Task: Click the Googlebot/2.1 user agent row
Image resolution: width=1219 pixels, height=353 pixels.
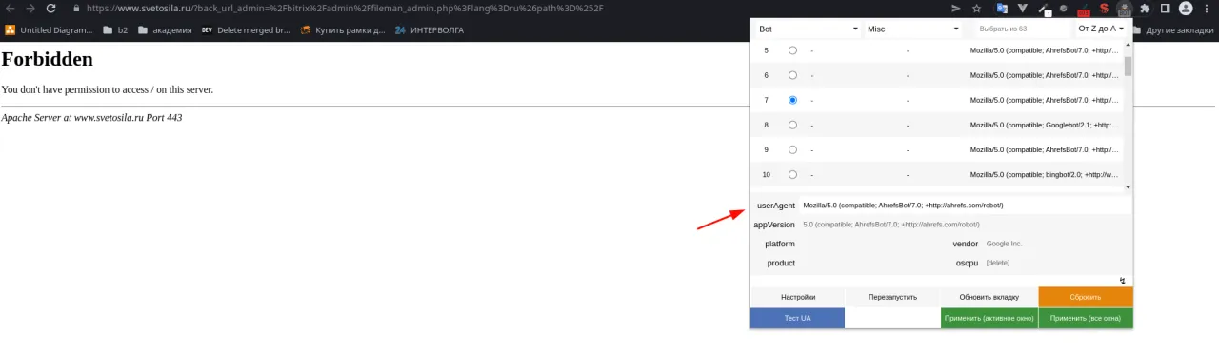Action: pos(937,125)
